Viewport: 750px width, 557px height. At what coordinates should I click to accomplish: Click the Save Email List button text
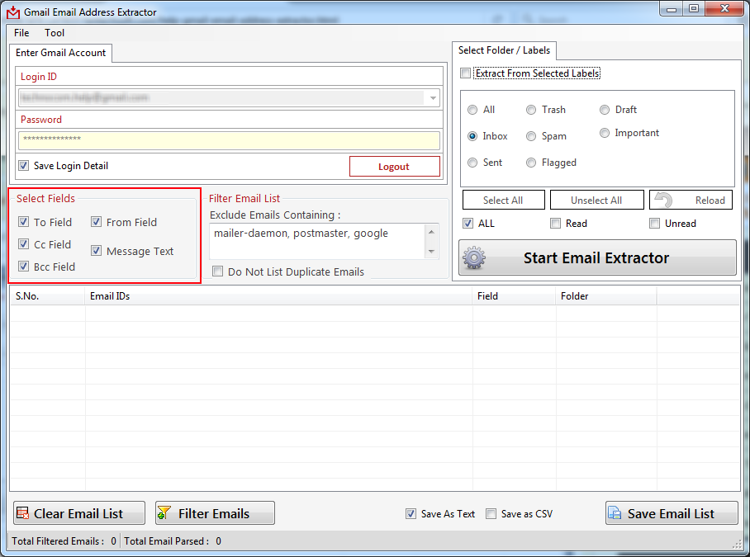click(x=671, y=513)
